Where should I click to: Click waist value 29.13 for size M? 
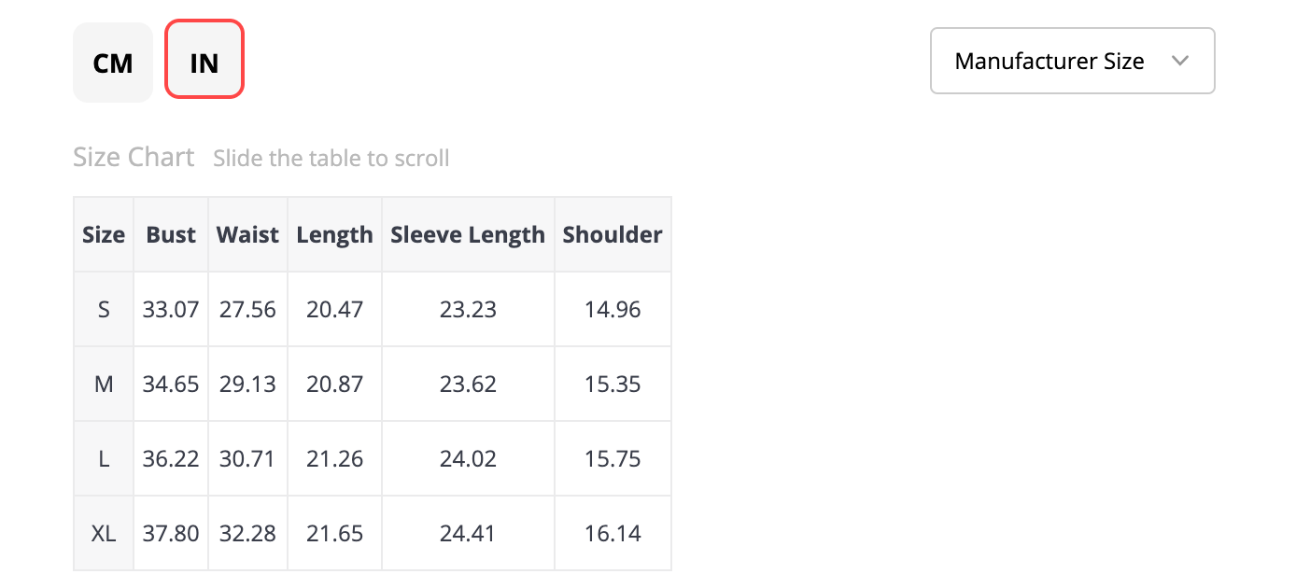247,384
